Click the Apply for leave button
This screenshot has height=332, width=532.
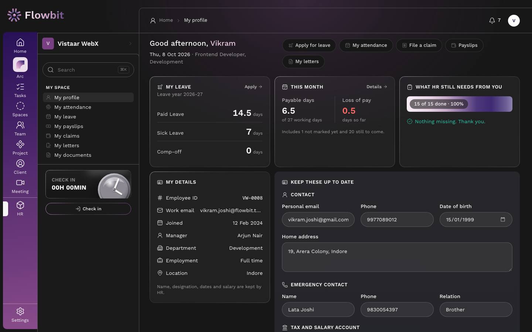(309, 45)
